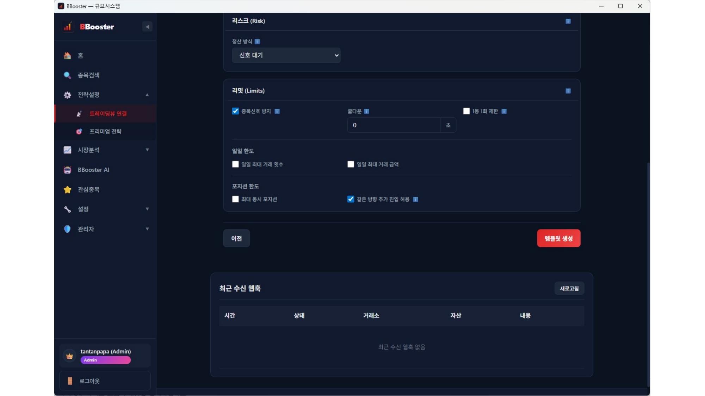705x396 pixels.
Task: Open 프리미엄 전략 menu item
Action: pyautogui.click(x=105, y=131)
